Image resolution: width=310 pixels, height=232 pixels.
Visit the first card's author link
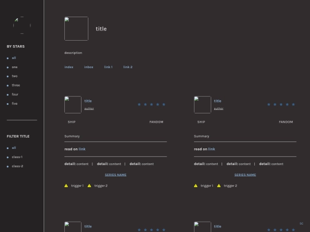(x=89, y=108)
